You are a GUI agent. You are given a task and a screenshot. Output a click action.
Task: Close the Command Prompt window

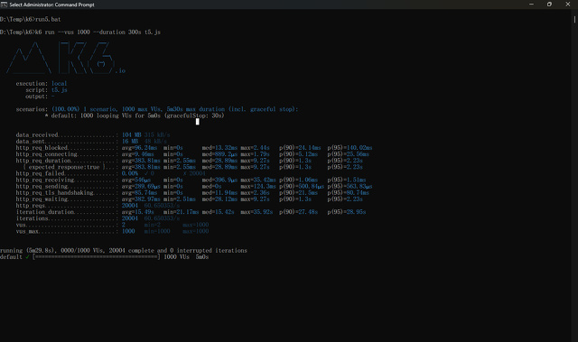click(568, 5)
